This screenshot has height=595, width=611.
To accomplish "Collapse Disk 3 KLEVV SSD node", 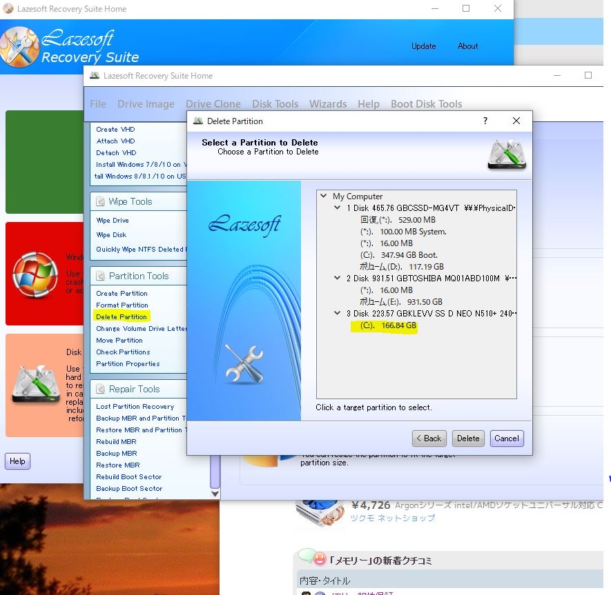I will pyautogui.click(x=338, y=313).
